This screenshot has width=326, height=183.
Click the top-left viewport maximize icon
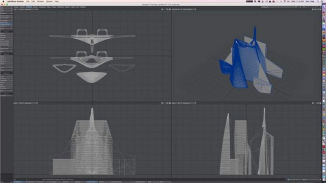coord(170,9)
